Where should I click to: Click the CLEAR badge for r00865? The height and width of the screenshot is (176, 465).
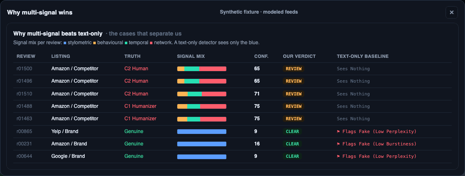292,131
